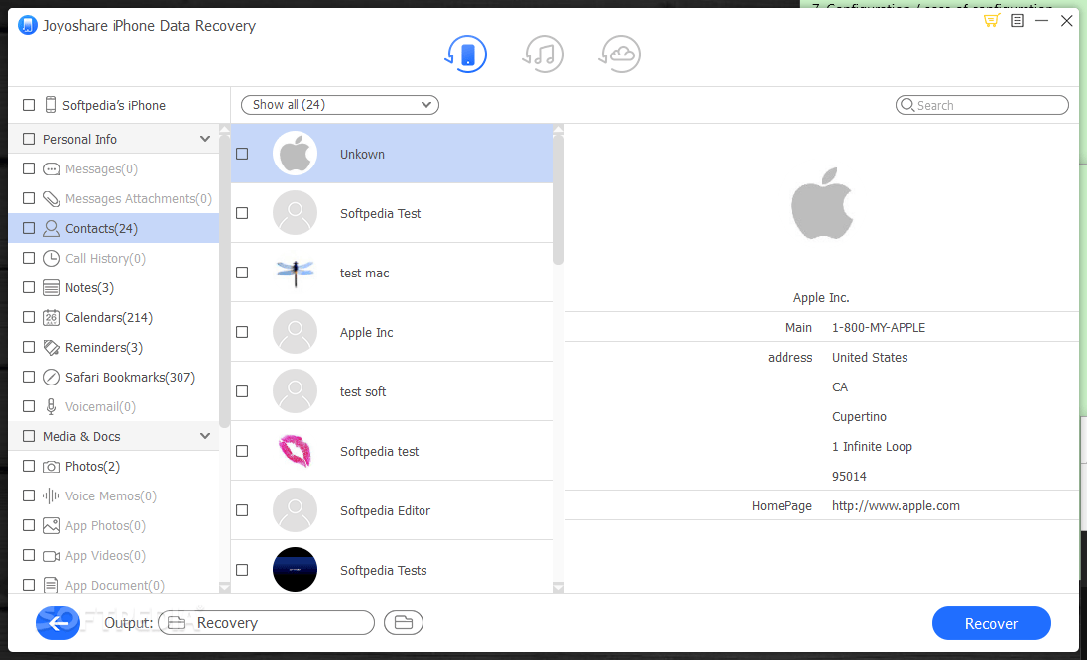1087x660 pixels.
Task: Click the 1-800-MY-APPLE phone value
Action: (879, 328)
